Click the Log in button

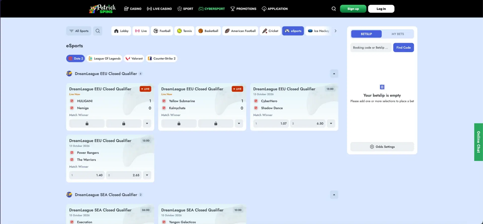point(381,9)
